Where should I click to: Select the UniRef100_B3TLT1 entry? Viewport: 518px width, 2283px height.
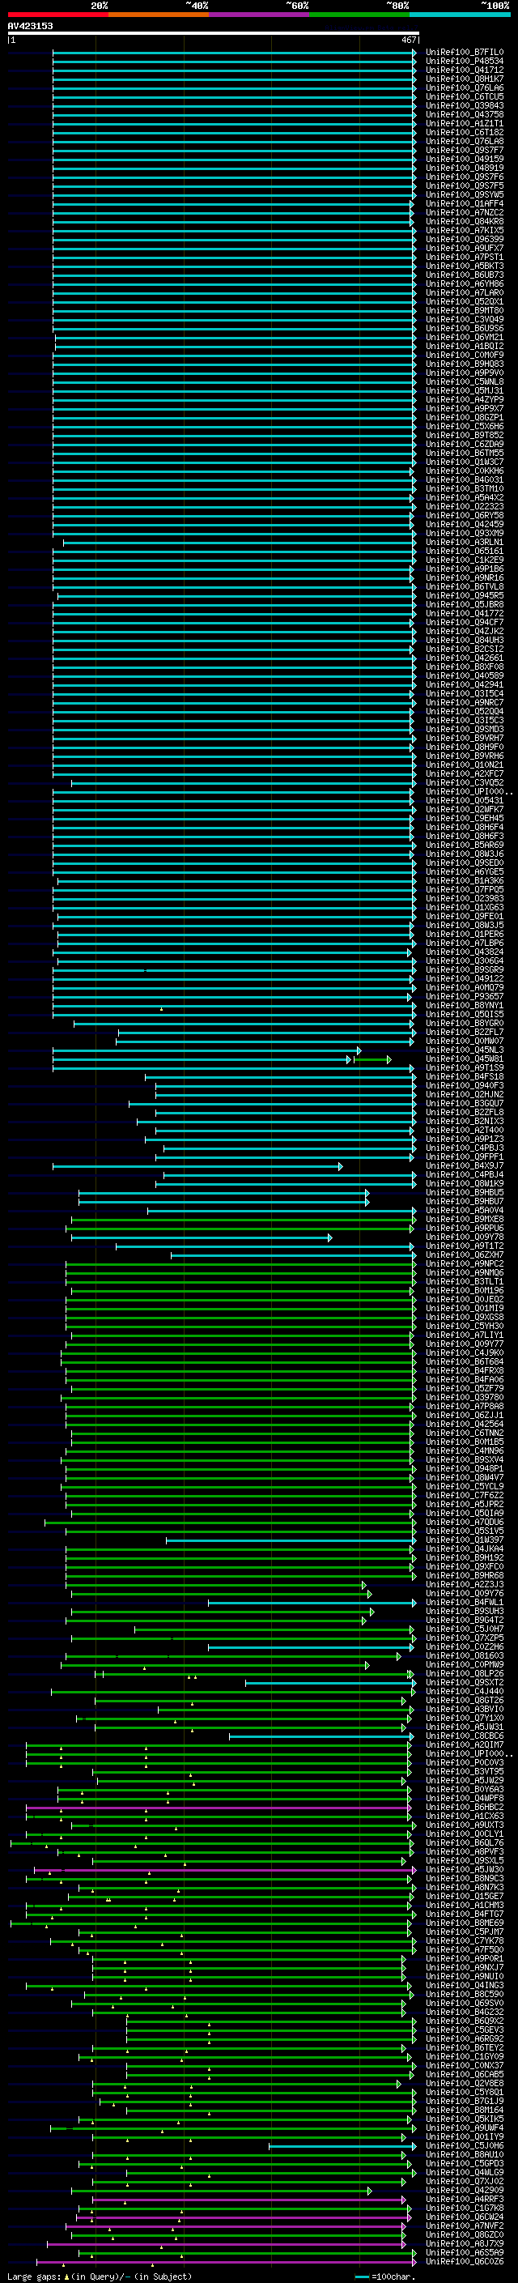464,1281
